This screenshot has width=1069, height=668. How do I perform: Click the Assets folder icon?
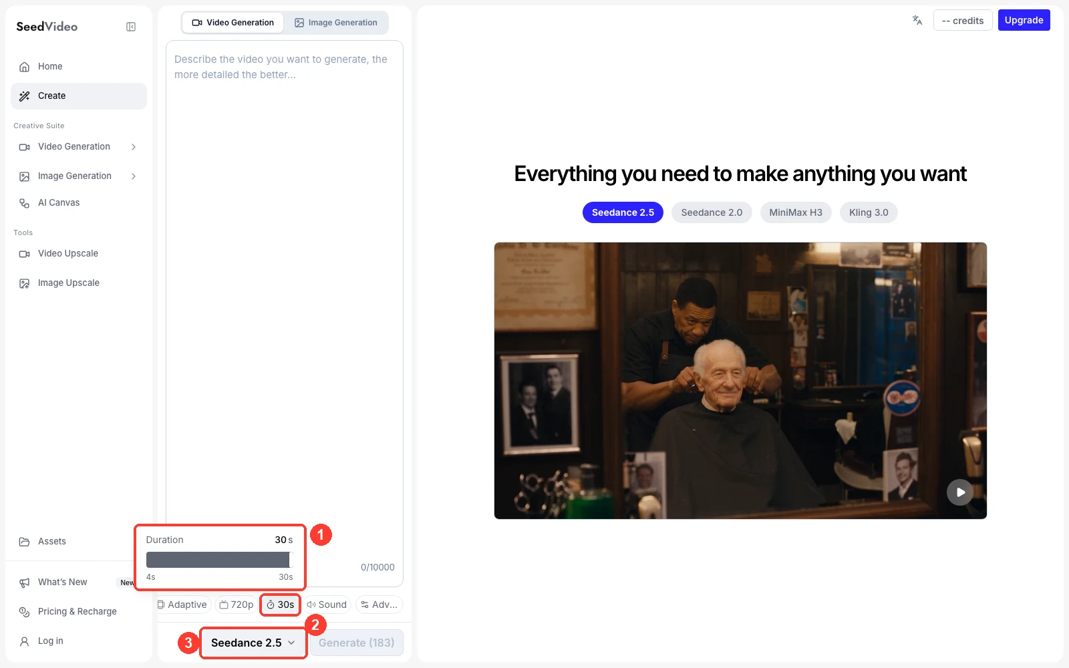[25, 542]
